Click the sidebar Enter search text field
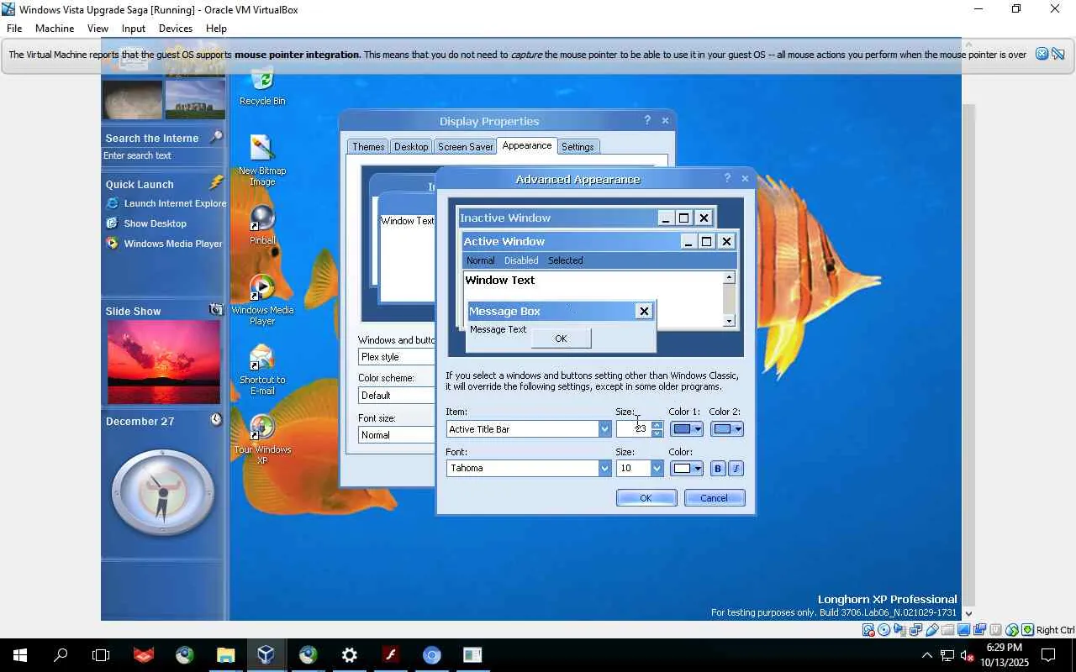1076x672 pixels. [x=163, y=155]
